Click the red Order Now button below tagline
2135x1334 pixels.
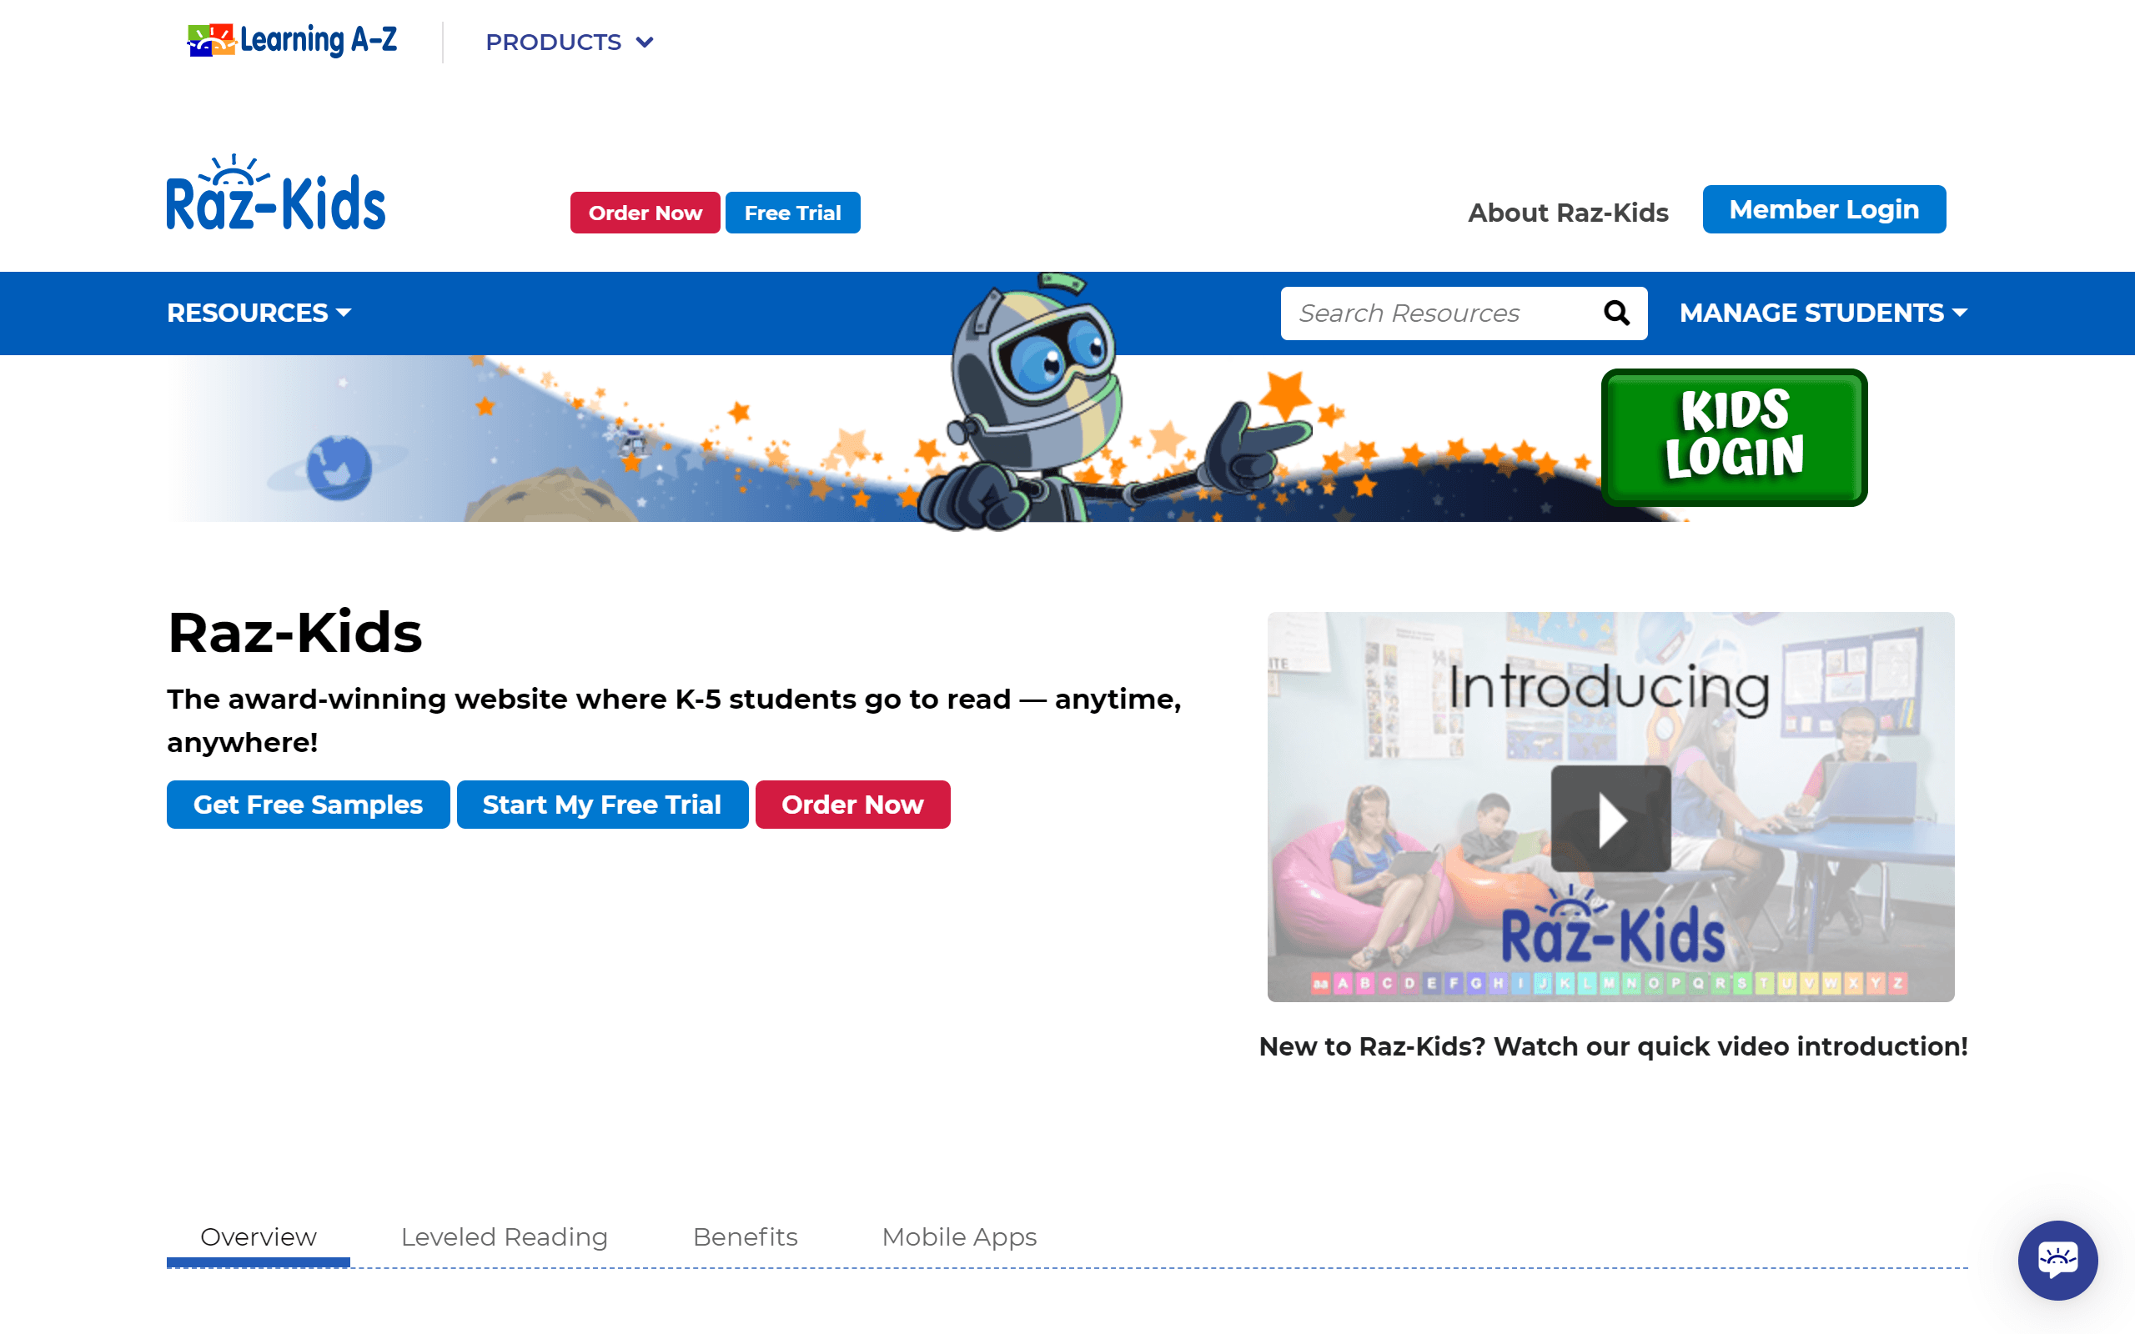(852, 805)
